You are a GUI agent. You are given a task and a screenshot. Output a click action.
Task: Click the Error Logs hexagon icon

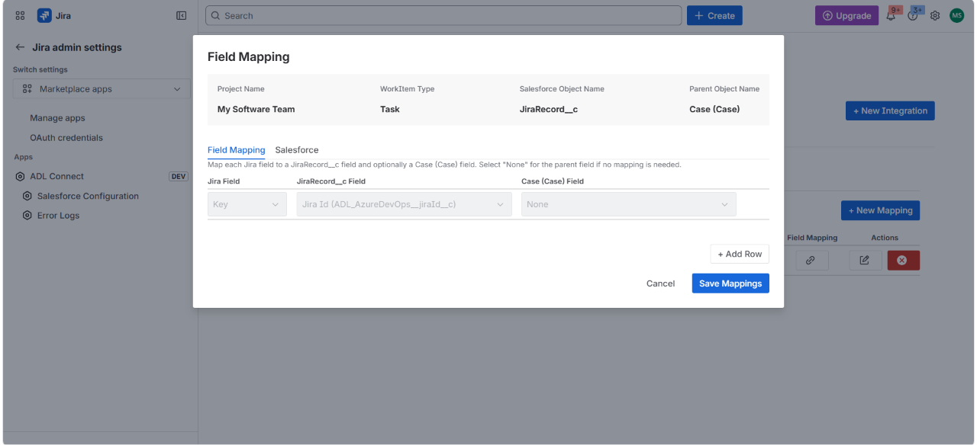pyautogui.click(x=27, y=216)
